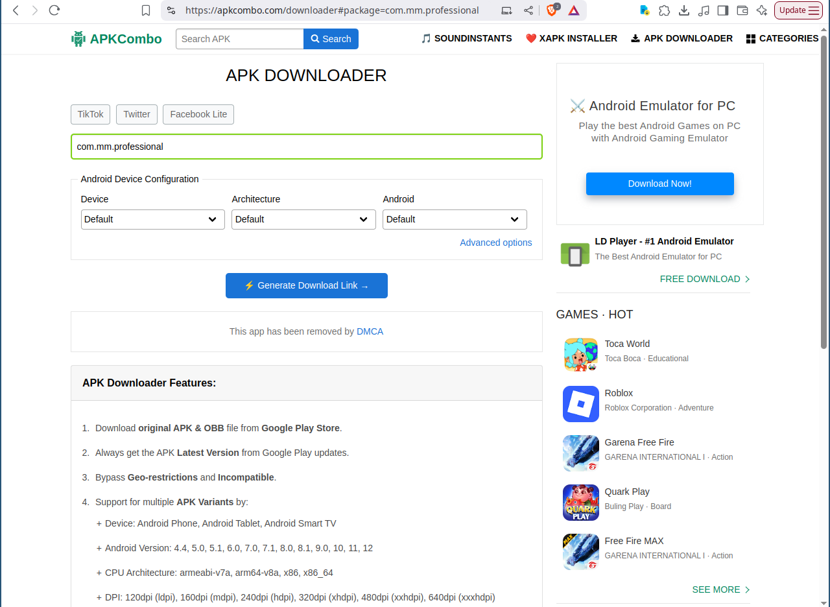Image resolution: width=830 pixels, height=607 pixels.
Task: Click Generate Download Link button
Action: 307,285
